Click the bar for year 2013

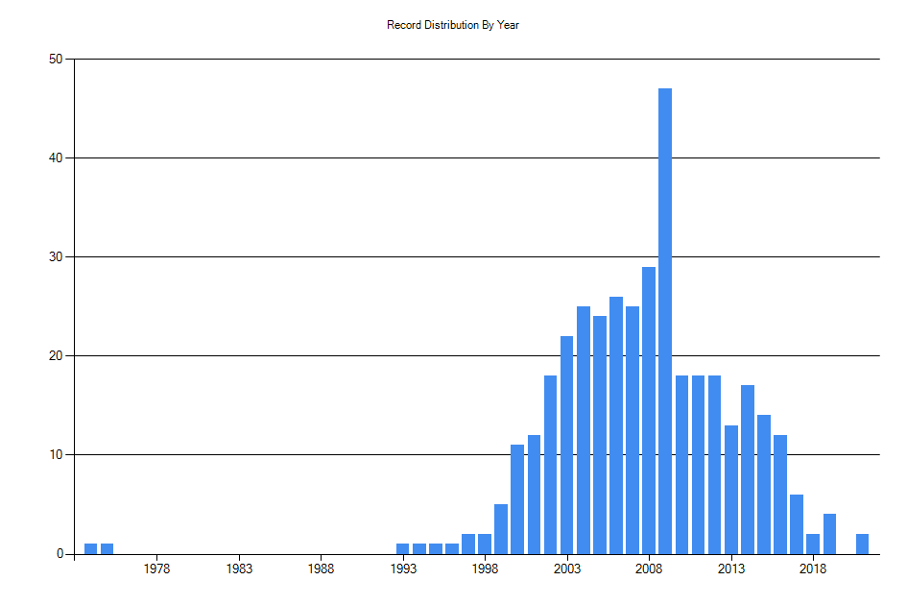(x=732, y=480)
